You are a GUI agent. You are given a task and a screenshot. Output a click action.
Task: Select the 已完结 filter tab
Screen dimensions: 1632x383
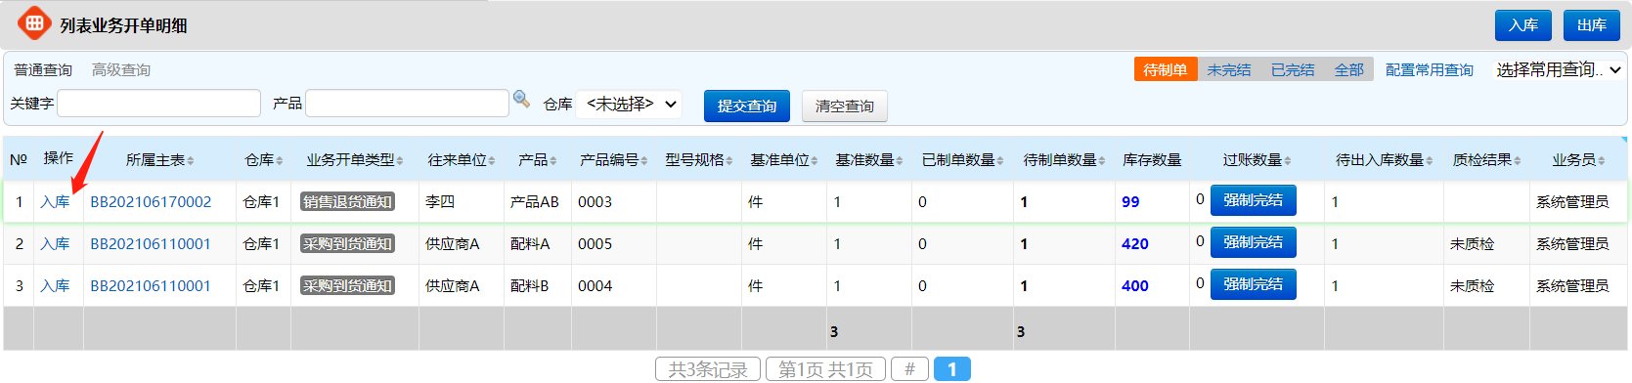tap(1293, 69)
